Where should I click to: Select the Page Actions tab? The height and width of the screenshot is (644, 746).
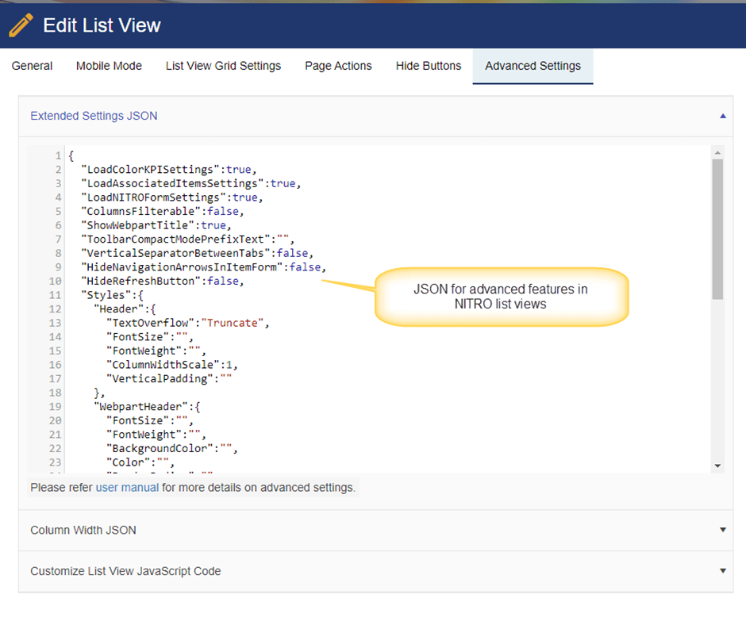(338, 66)
